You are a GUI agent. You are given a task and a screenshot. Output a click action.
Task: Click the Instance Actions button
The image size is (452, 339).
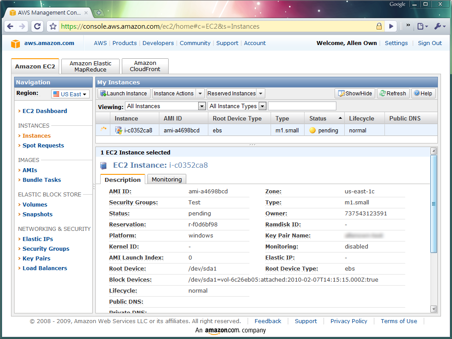(x=174, y=94)
